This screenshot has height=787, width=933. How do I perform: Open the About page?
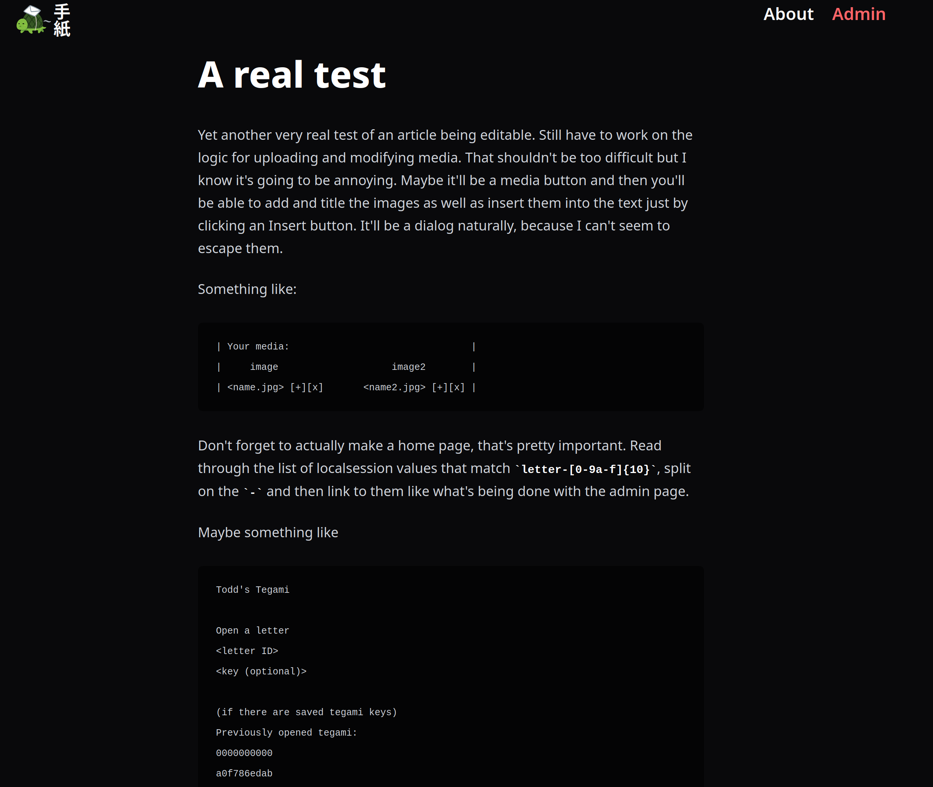[788, 14]
